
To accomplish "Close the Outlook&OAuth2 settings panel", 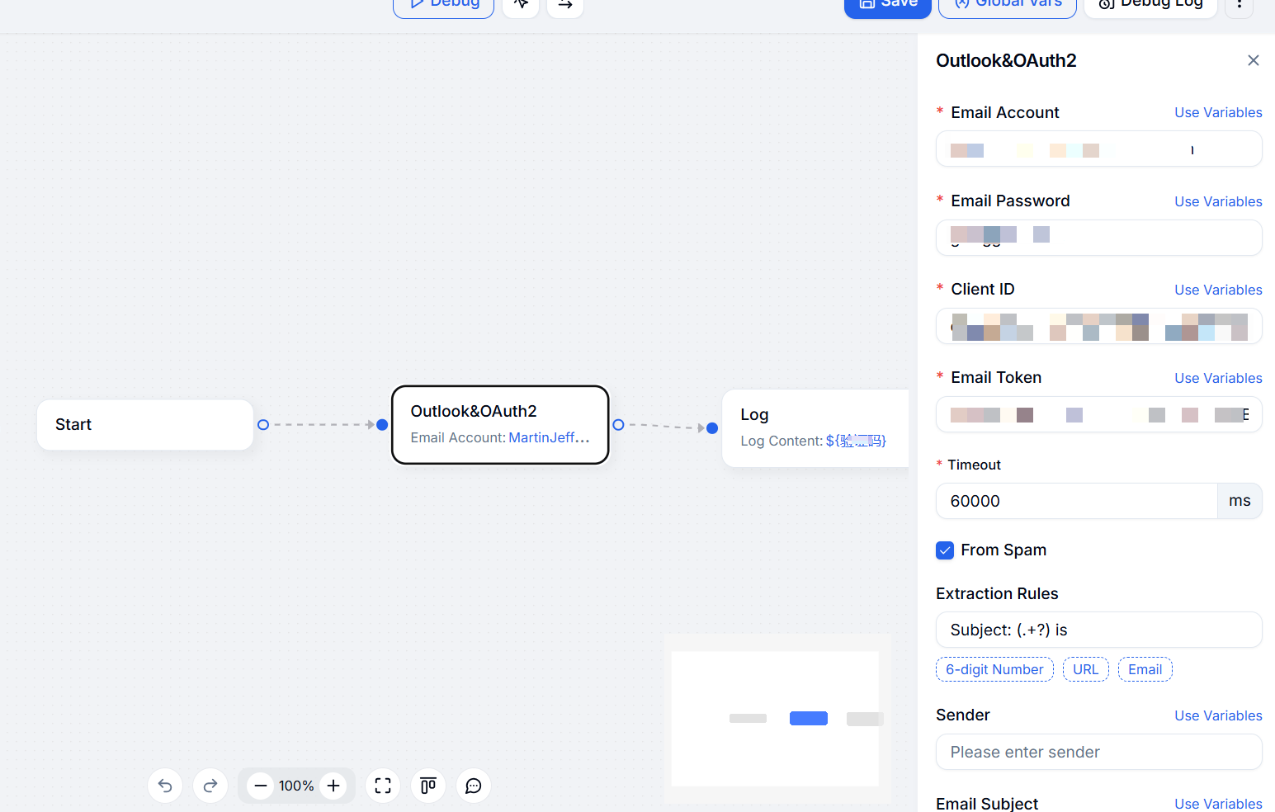I will 1253,60.
